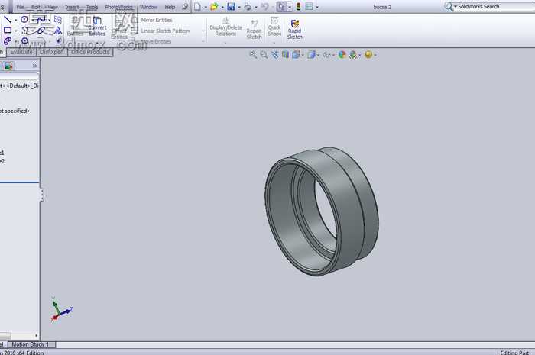The width and height of the screenshot is (535, 355).
Task: Open the Display Style dropdown arrow
Action: point(318,55)
